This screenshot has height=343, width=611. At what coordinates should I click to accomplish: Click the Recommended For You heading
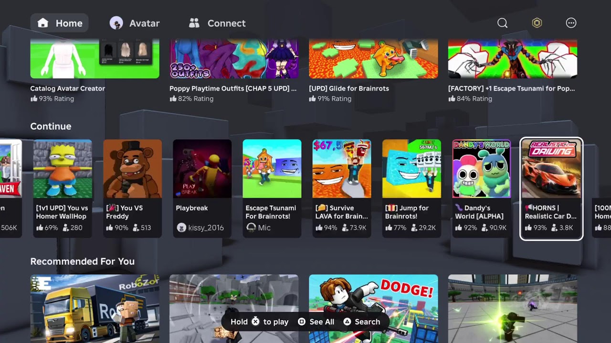[82, 261]
